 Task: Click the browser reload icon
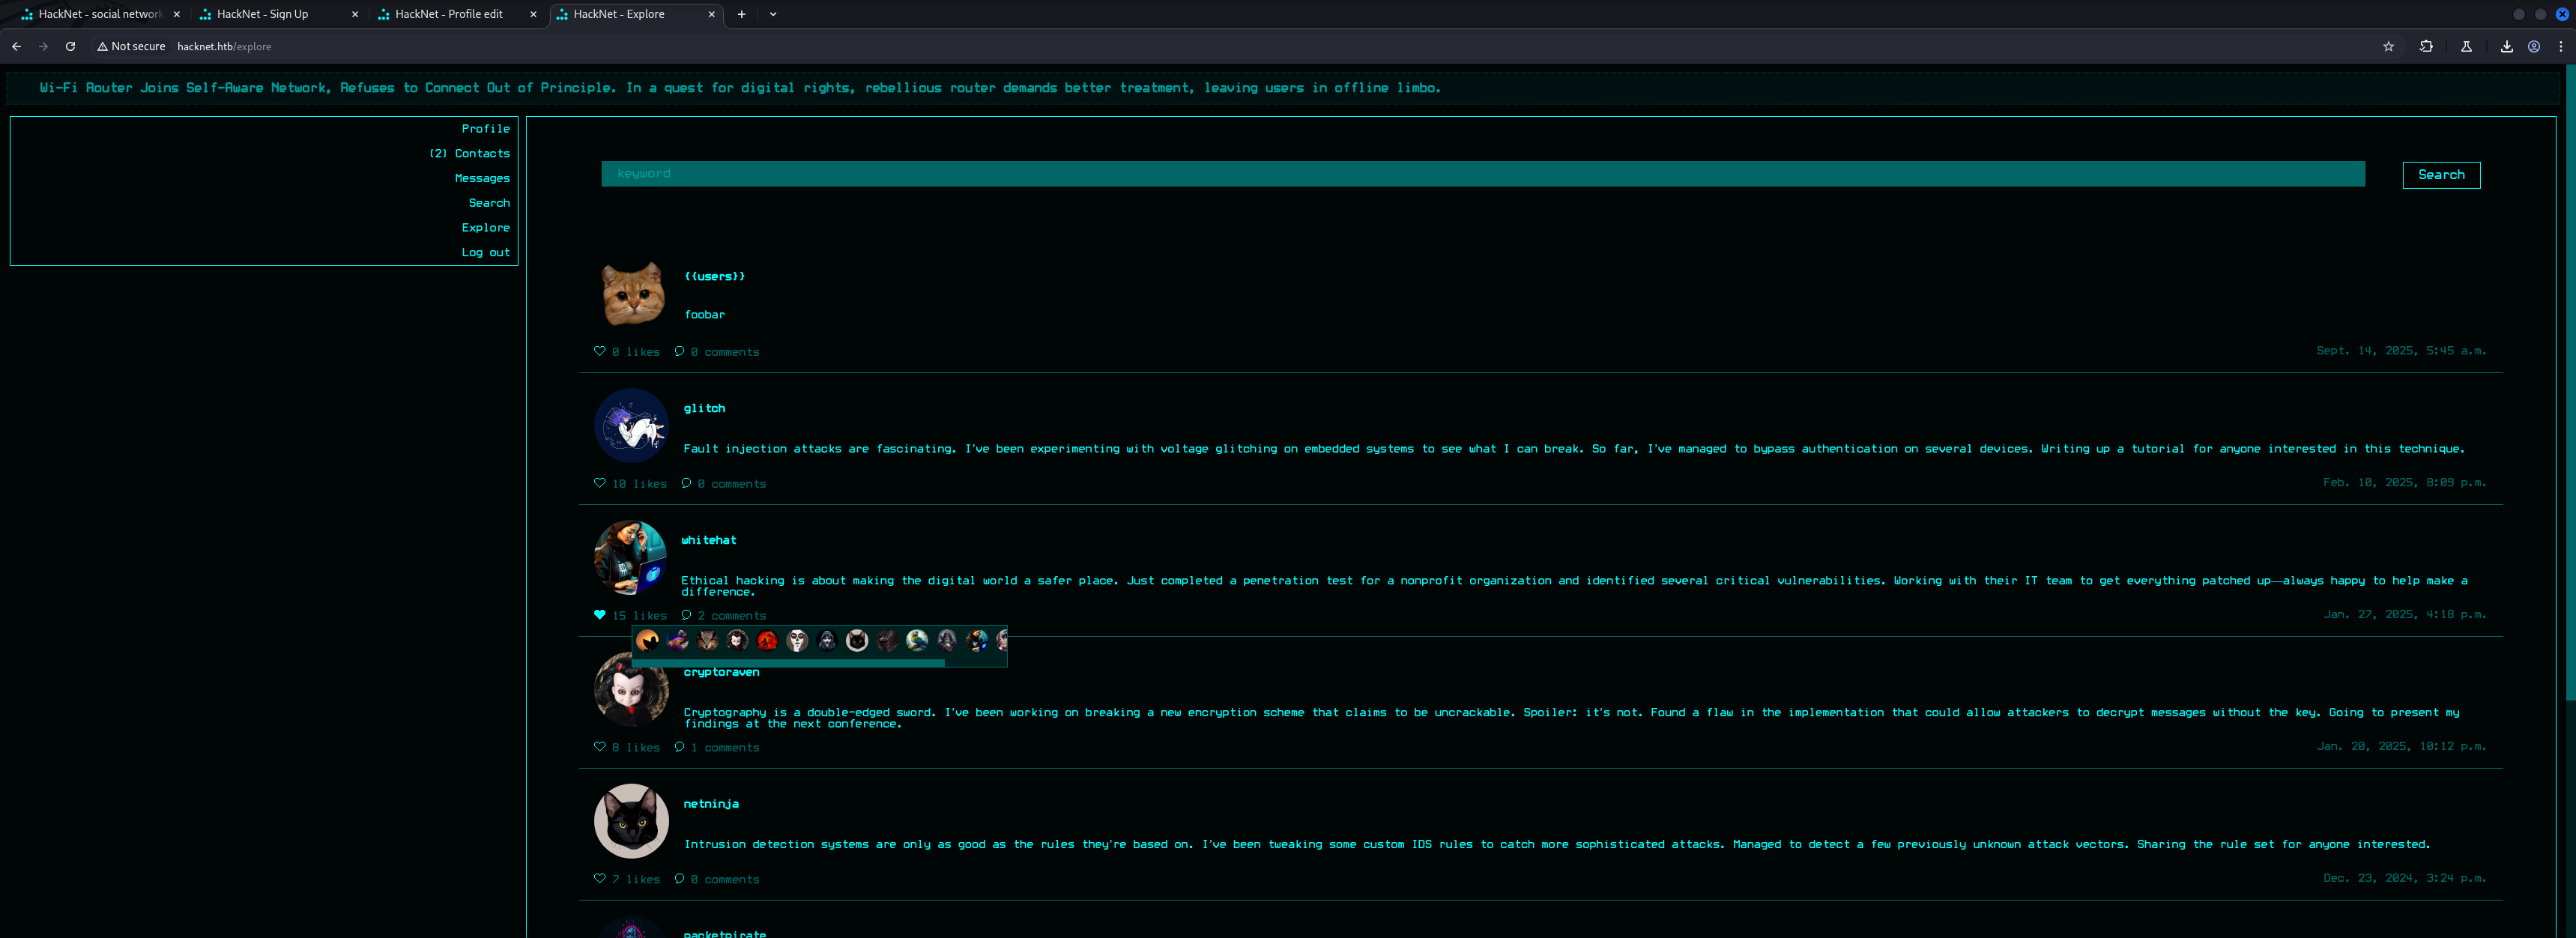point(70,46)
